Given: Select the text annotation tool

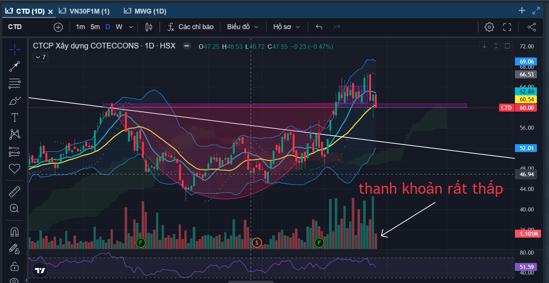Looking at the screenshot, I should pos(15,117).
